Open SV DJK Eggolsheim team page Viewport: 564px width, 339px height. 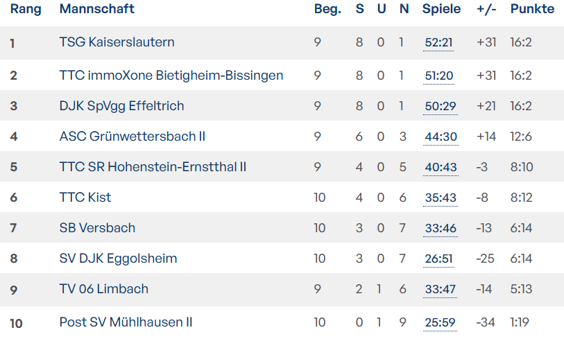(x=118, y=259)
